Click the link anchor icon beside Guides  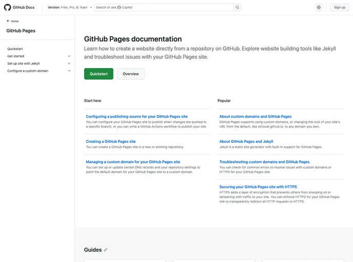click(x=105, y=250)
